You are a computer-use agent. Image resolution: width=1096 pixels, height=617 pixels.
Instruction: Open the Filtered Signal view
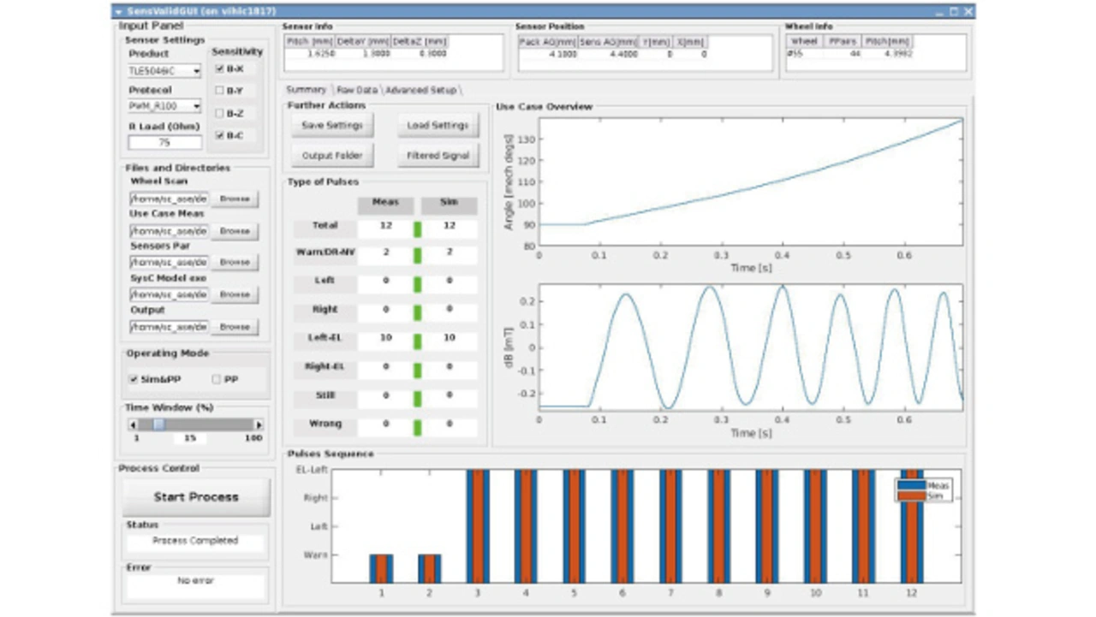[438, 156]
